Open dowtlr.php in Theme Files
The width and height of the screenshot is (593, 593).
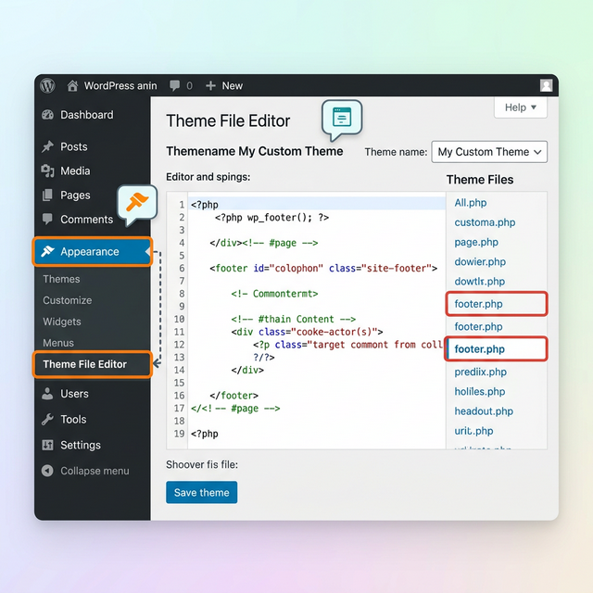click(480, 282)
